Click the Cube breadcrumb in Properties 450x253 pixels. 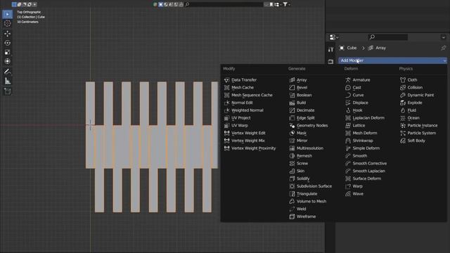[x=348, y=48]
